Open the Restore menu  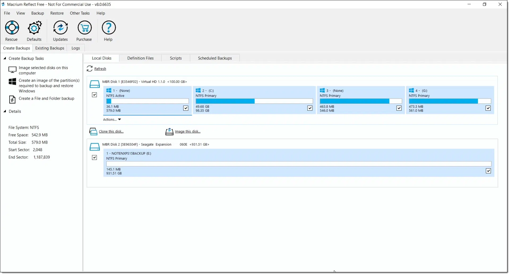click(x=57, y=13)
